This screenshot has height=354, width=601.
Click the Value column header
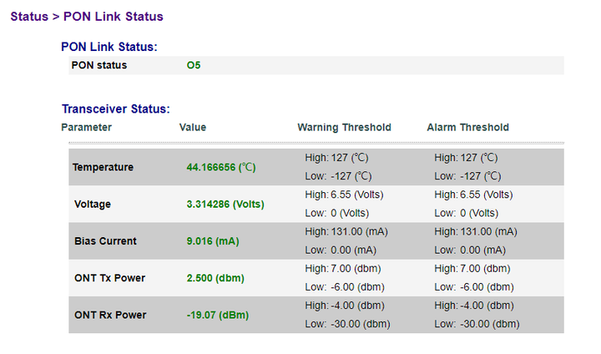[x=193, y=128]
